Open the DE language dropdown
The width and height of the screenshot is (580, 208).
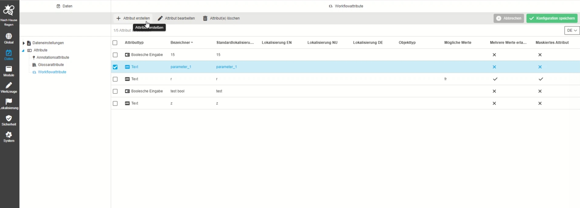tap(572, 31)
